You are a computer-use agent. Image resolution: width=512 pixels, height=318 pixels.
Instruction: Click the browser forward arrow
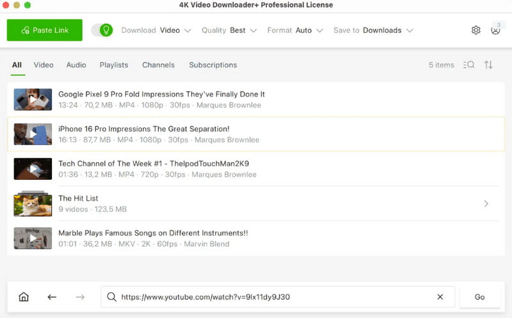80,297
